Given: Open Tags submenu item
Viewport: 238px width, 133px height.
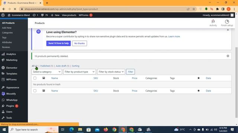Looking at the screenshot, I should point(4,37).
